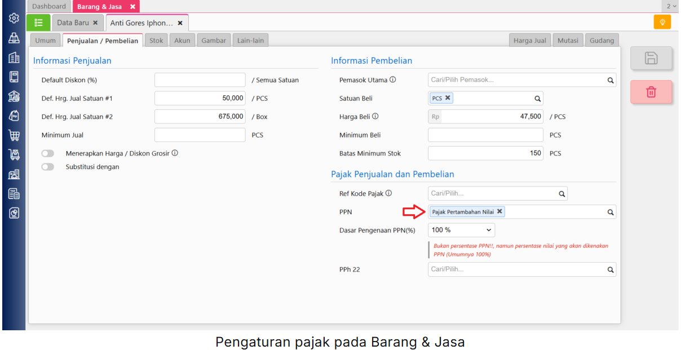Viewport: 681px width, 350px height.
Task: Remove the PCS tag from Satuan Beli
Action: 448,98
